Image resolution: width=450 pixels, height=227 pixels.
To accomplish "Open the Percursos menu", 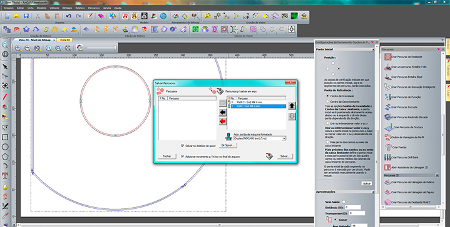I will point(94,8).
